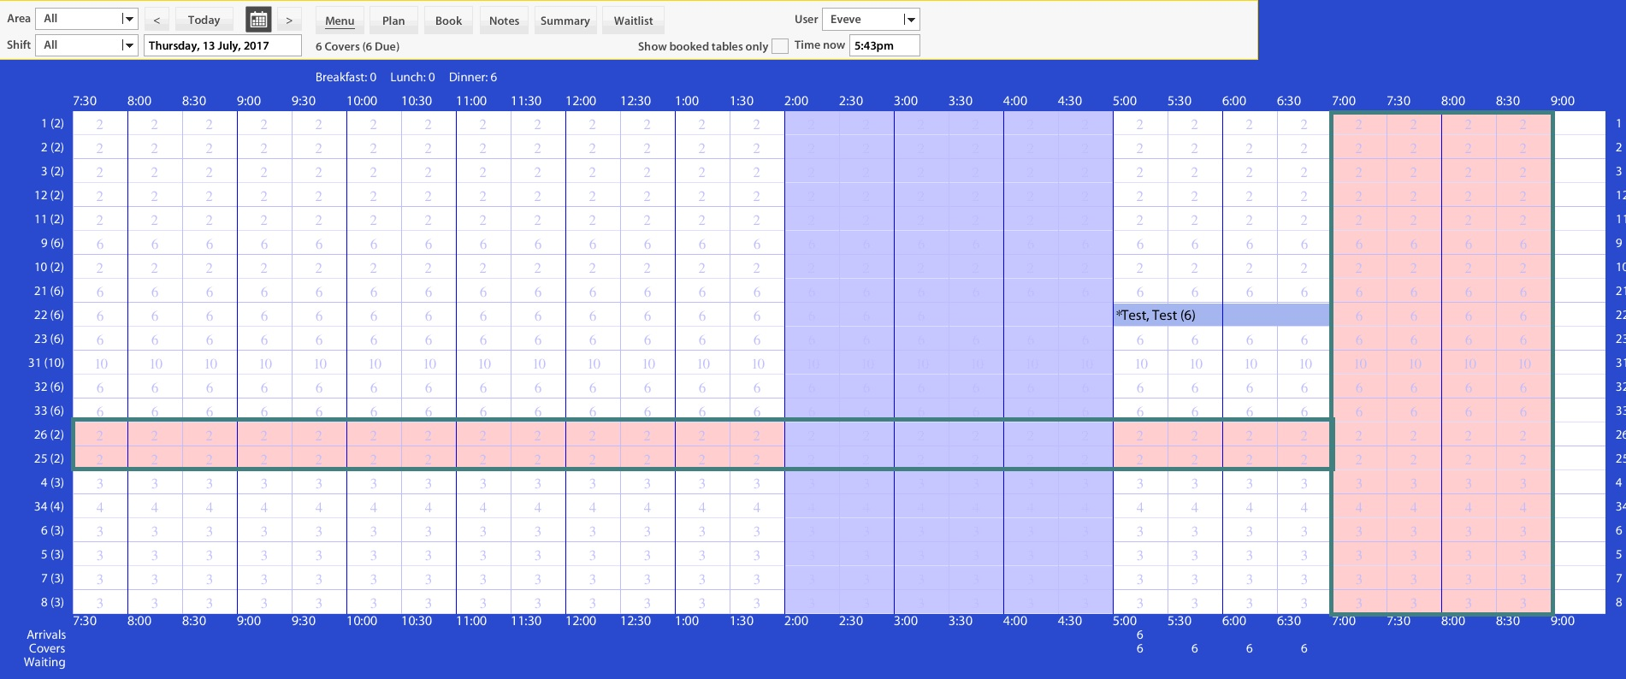Image resolution: width=1626 pixels, height=679 pixels.
Task: Click the 5:00 header in the top time row
Action: coord(1125,101)
